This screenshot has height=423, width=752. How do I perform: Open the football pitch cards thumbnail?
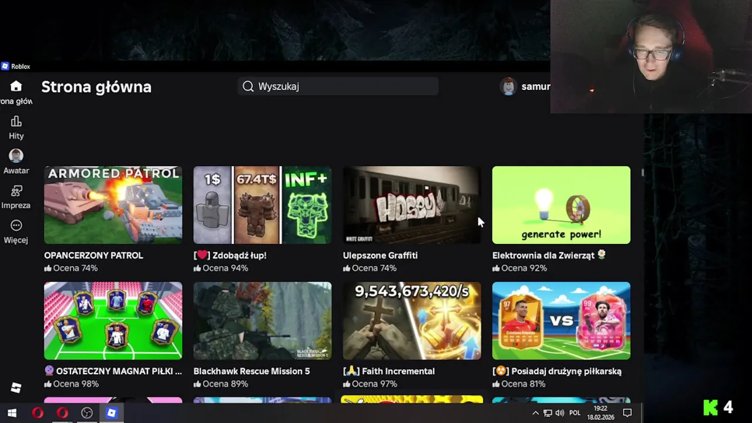(x=113, y=321)
